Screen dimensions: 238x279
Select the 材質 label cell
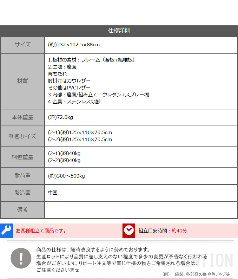click(23, 81)
